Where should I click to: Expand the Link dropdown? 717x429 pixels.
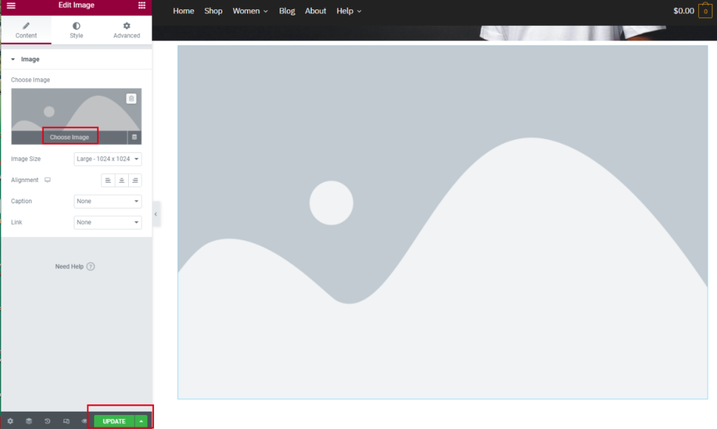108,222
